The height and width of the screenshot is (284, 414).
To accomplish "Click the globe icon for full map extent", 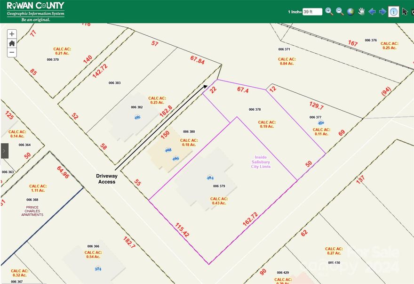I will pyautogui.click(x=350, y=11).
